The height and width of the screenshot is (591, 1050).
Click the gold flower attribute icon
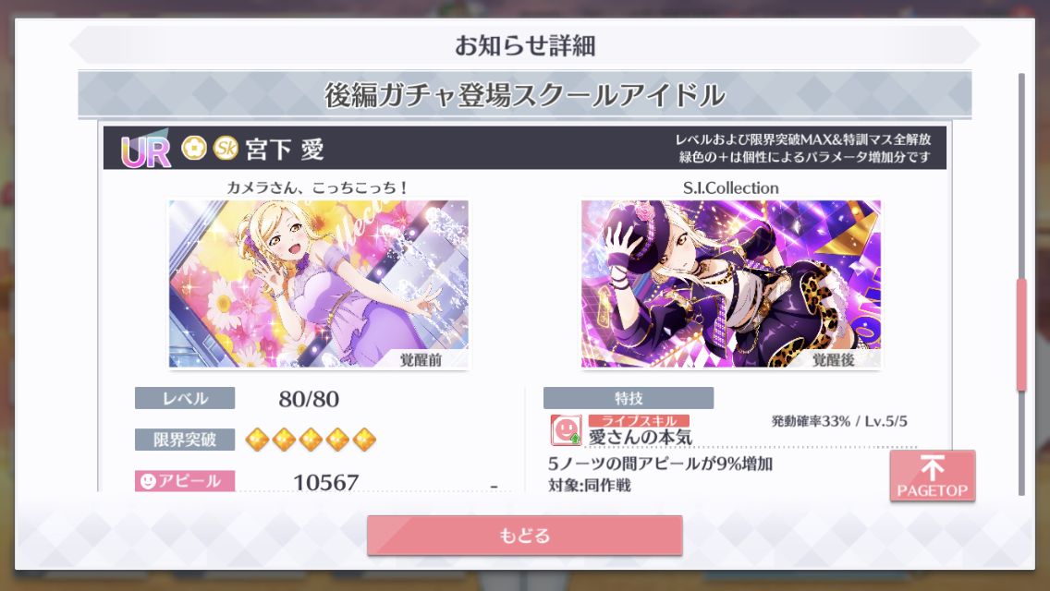[x=194, y=148]
